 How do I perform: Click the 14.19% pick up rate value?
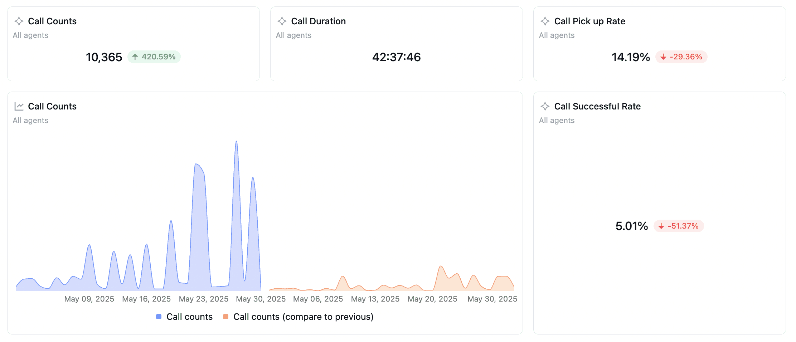point(631,57)
